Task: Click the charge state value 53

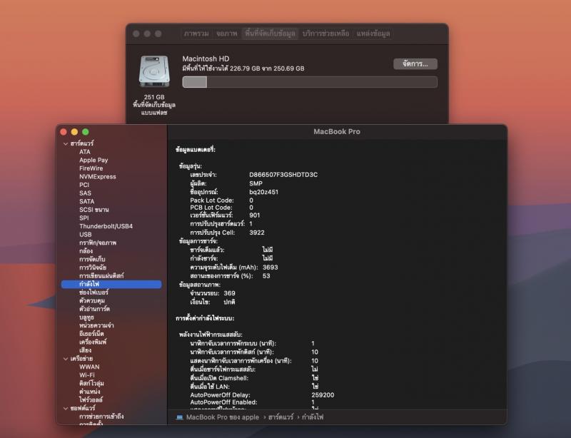Action: point(266,276)
